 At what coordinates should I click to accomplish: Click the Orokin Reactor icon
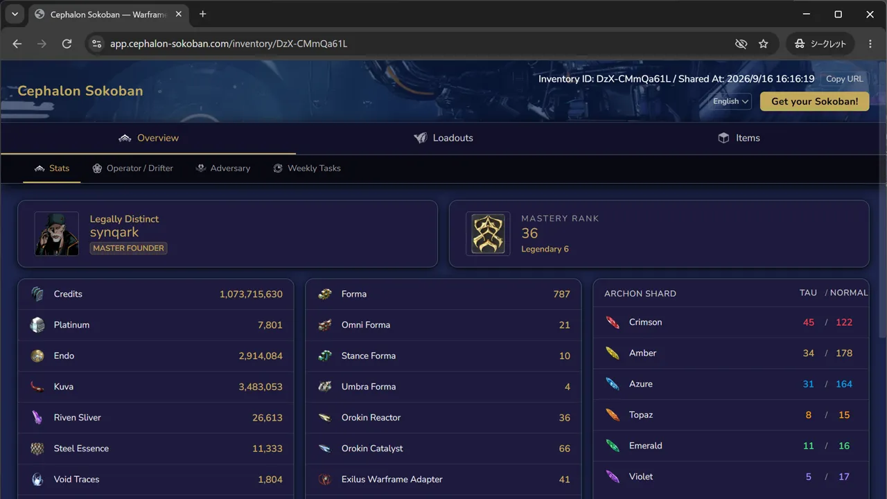(x=325, y=417)
